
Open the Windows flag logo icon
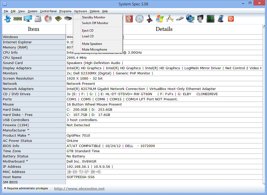pos(160,19)
